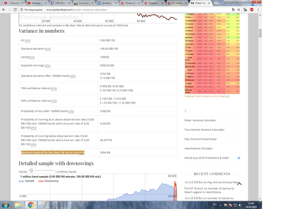Click the extension icon beside the star
This screenshot has width=307, height=209.
[x=245, y=10]
